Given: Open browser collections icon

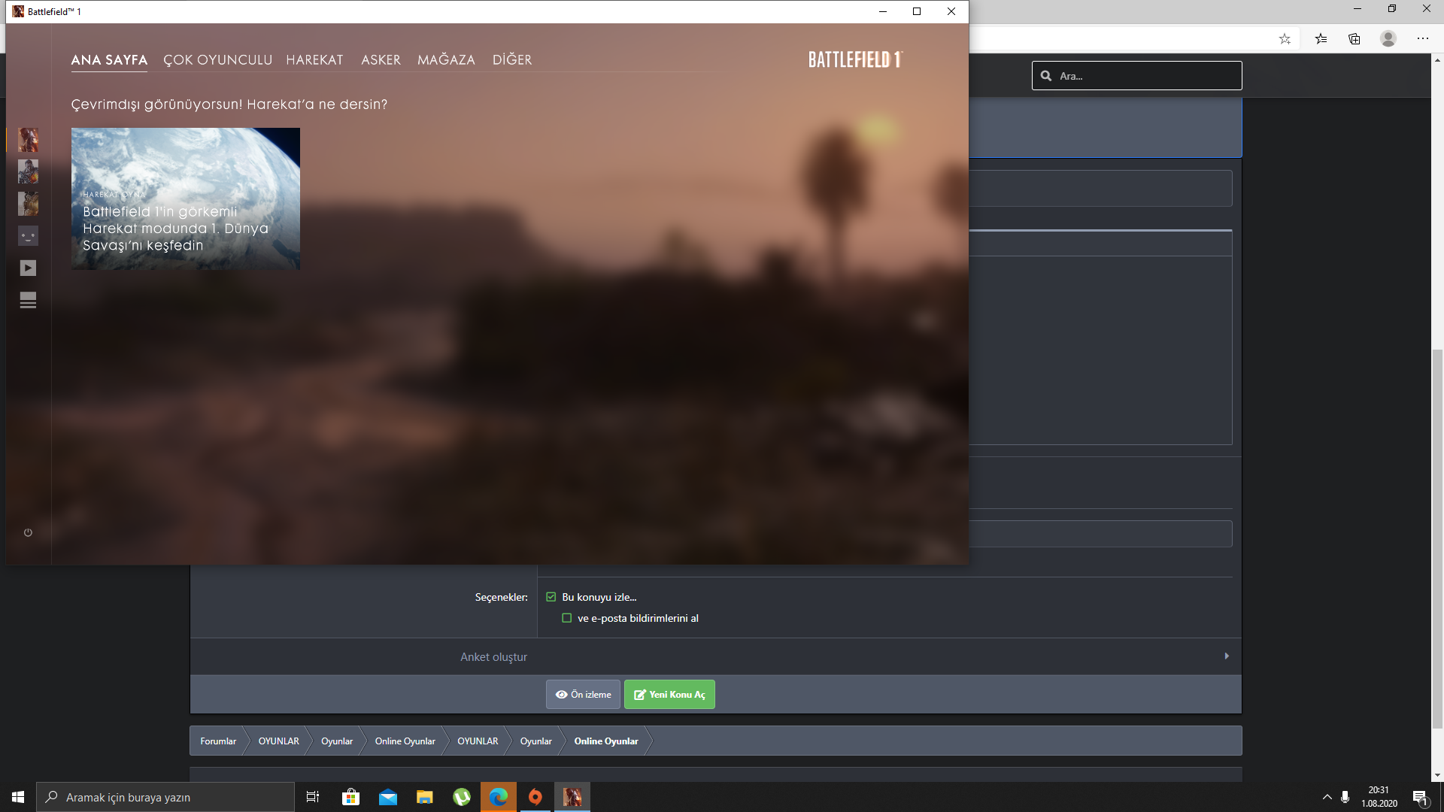Looking at the screenshot, I should [x=1355, y=39].
